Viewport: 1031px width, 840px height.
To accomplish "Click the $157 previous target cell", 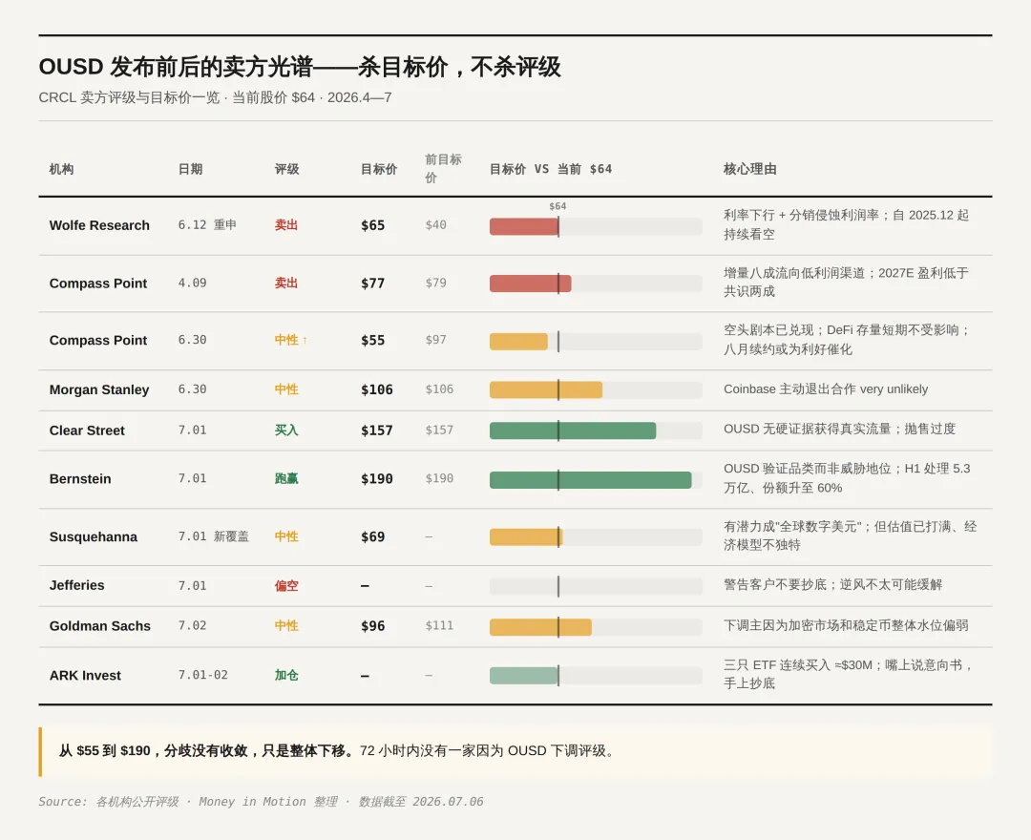I will [439, 430].
